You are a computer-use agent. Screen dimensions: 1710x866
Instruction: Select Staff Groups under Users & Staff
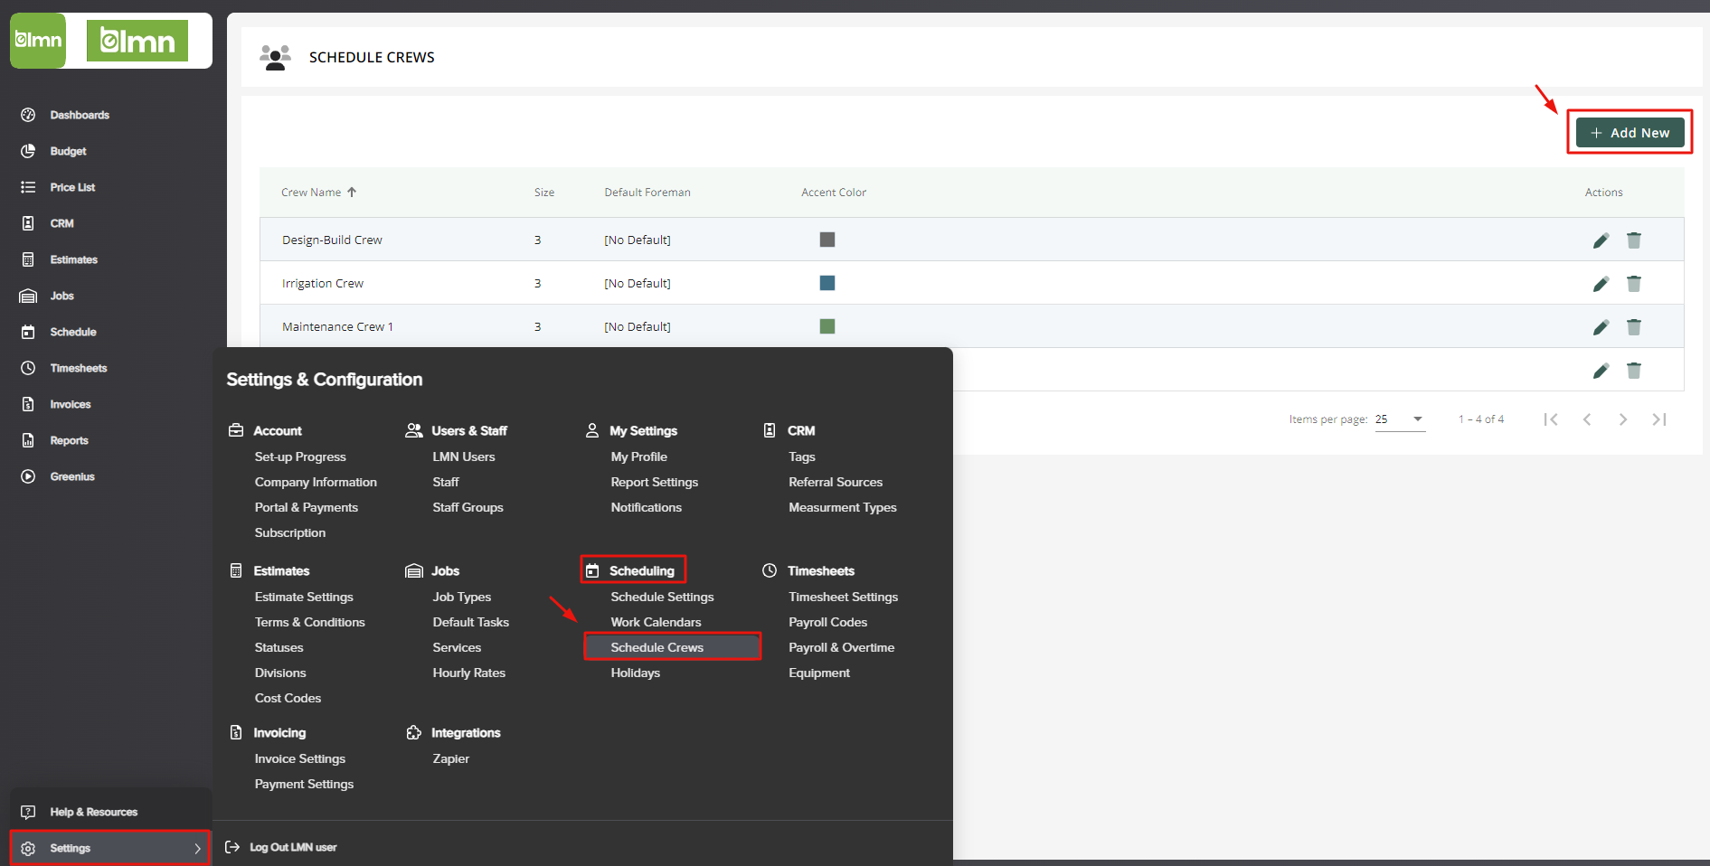(x=468, y=507)
